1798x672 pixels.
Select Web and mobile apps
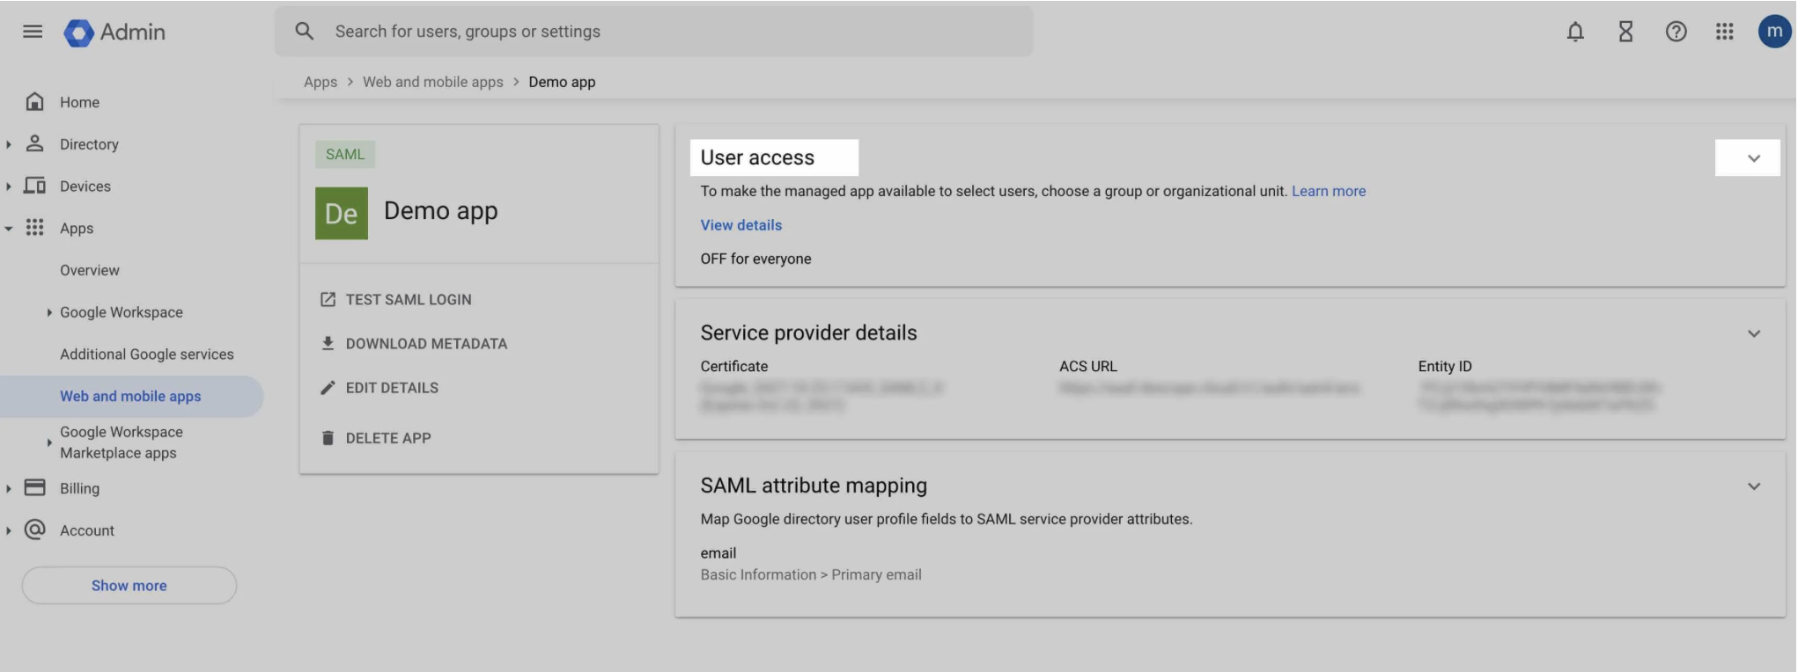point(130,396)
